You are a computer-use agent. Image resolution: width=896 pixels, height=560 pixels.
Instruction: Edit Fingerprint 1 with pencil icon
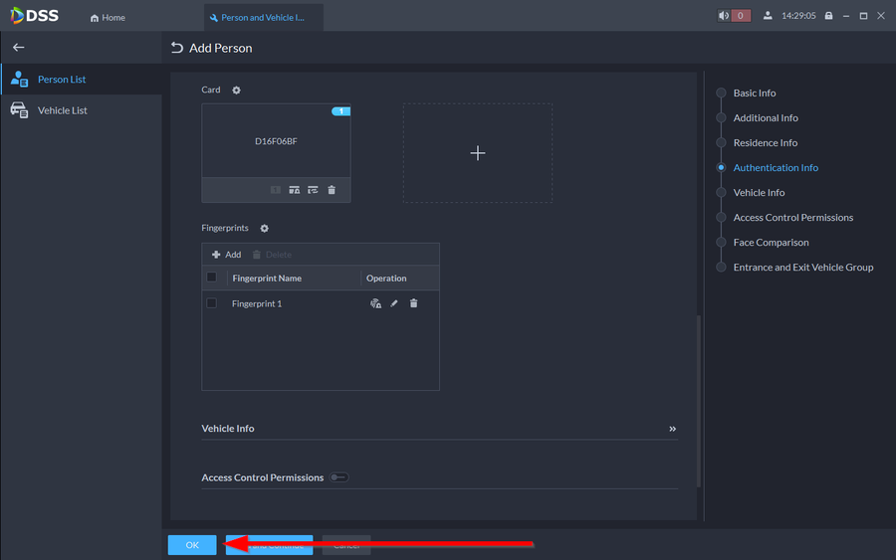click(x=394, y=303)
